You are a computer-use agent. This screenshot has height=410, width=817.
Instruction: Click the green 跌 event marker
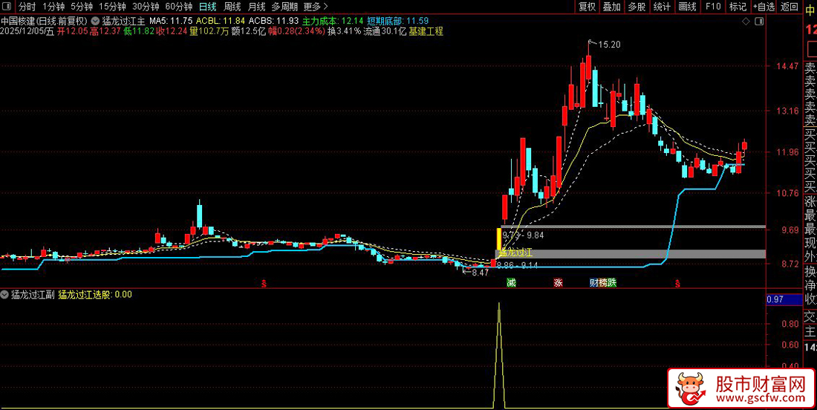[612, 283]
